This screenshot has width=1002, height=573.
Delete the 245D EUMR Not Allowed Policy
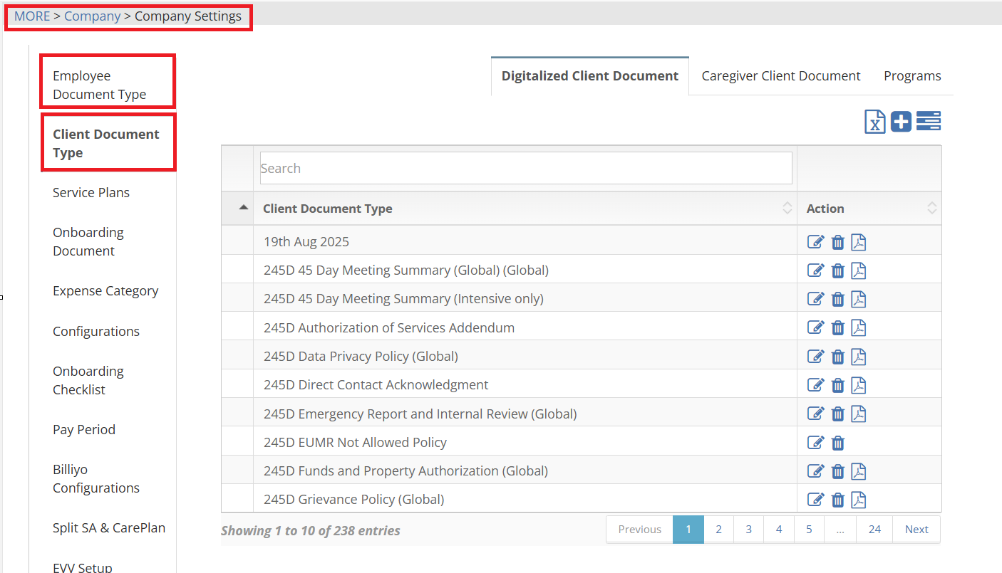click(838, 443)
